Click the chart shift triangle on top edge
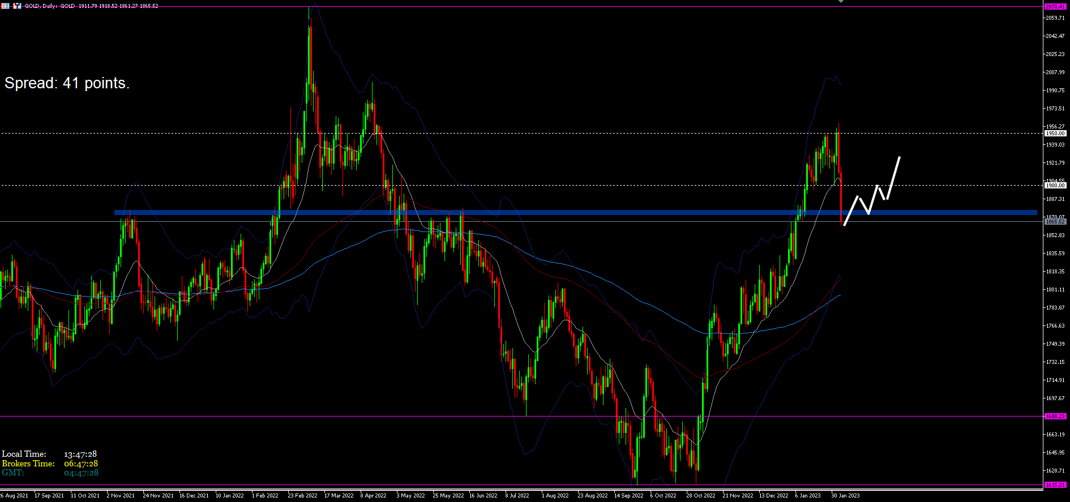 click(x=841, y=2)
